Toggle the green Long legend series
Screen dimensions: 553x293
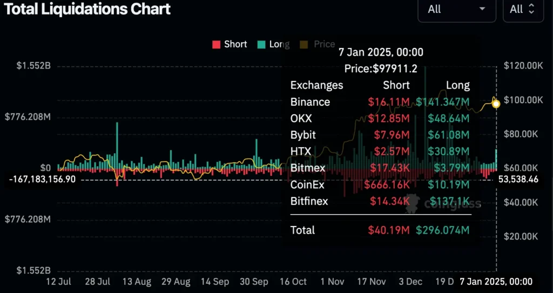(x=274, y=44)
